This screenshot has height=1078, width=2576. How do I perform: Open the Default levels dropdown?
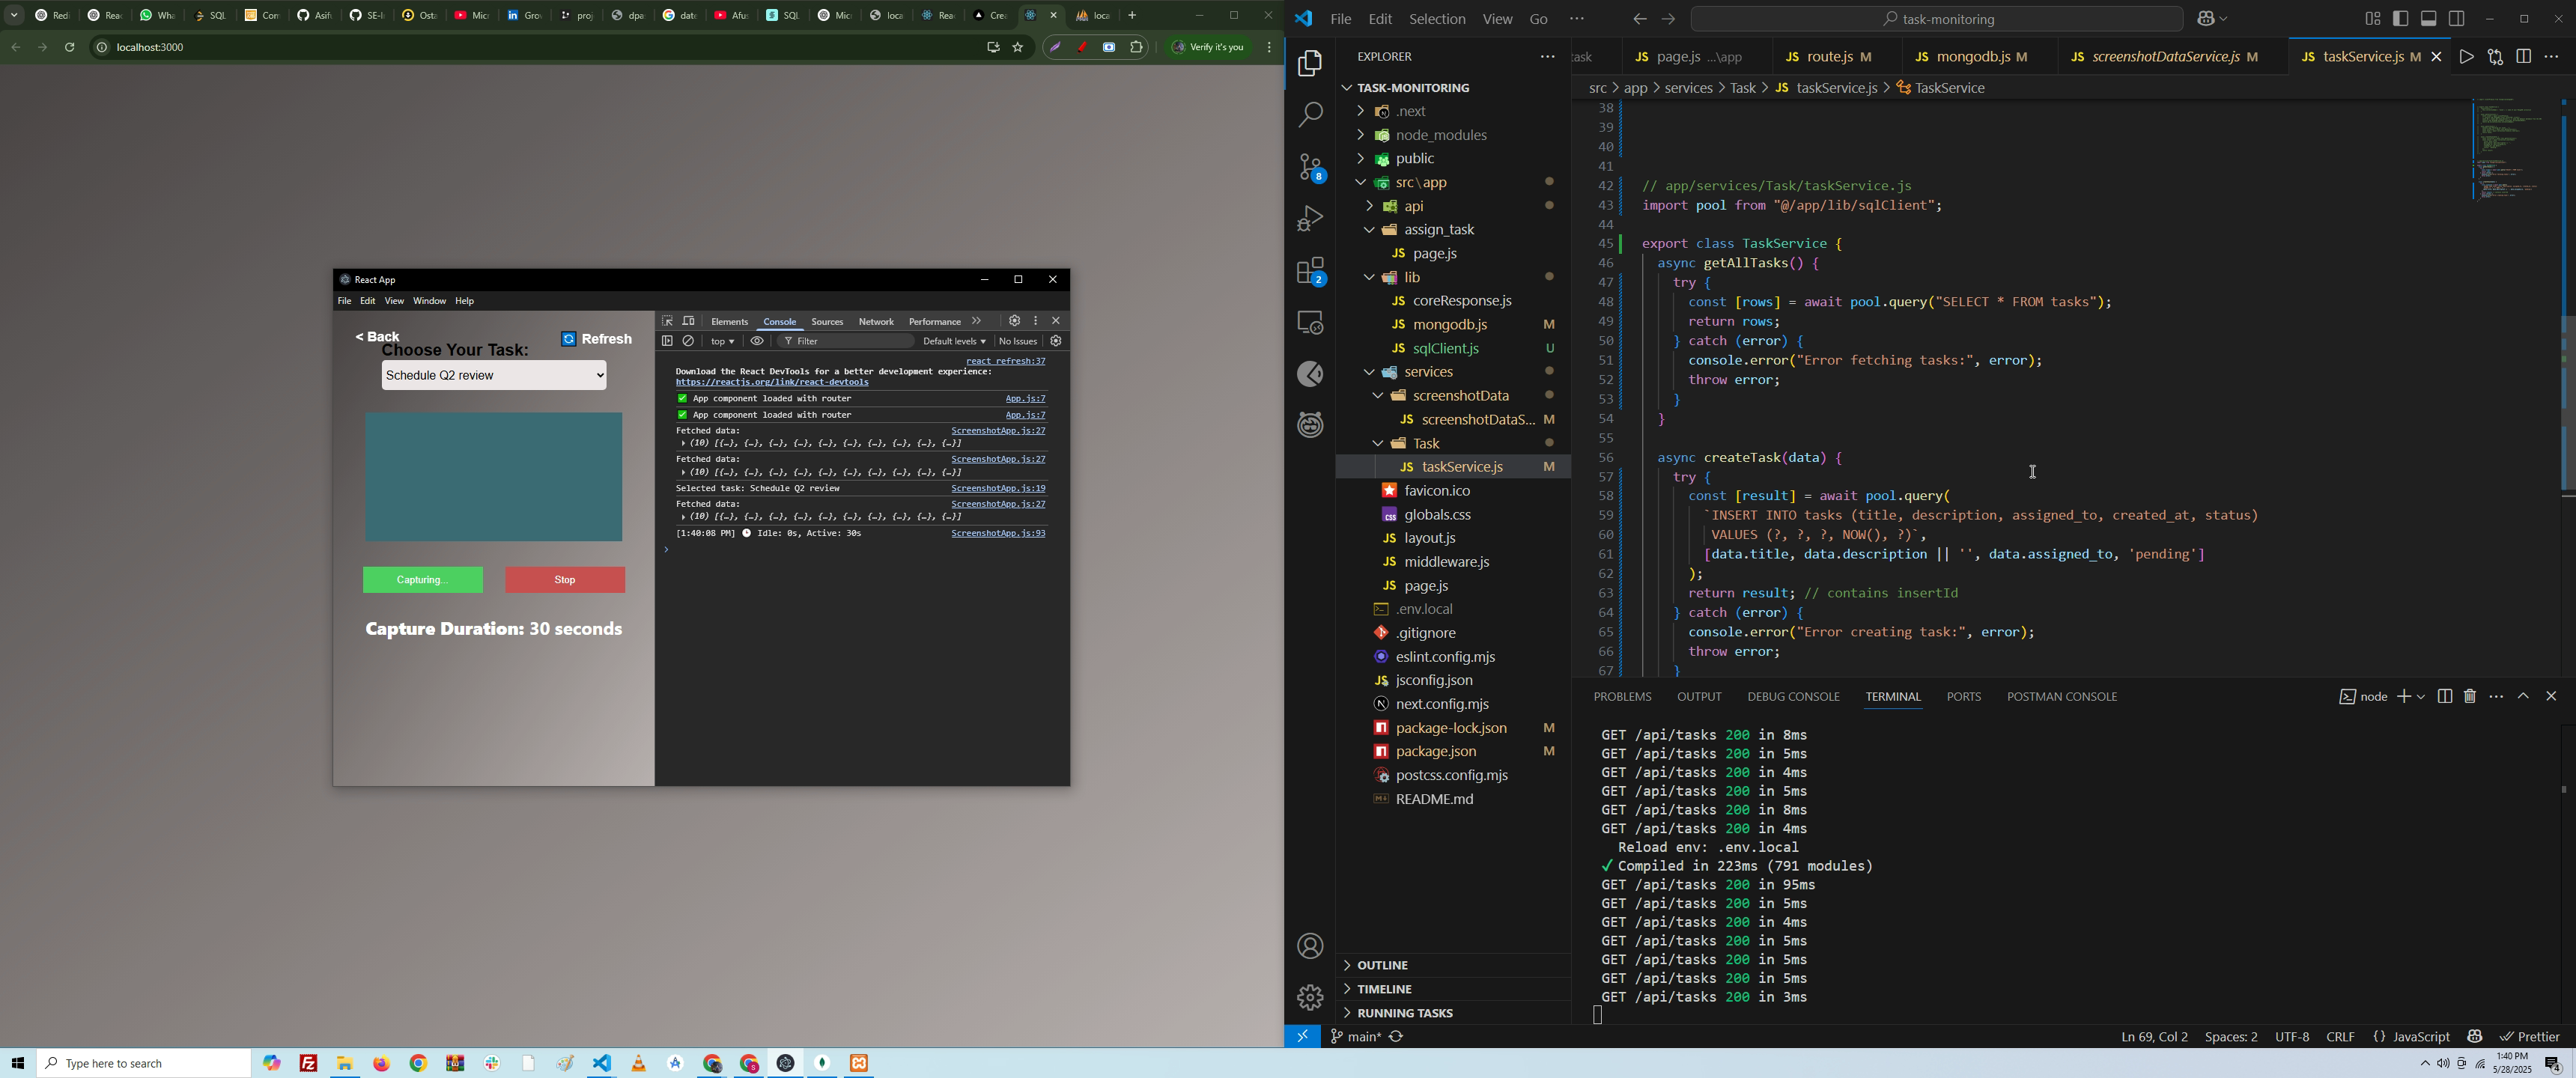pos(954,341)
